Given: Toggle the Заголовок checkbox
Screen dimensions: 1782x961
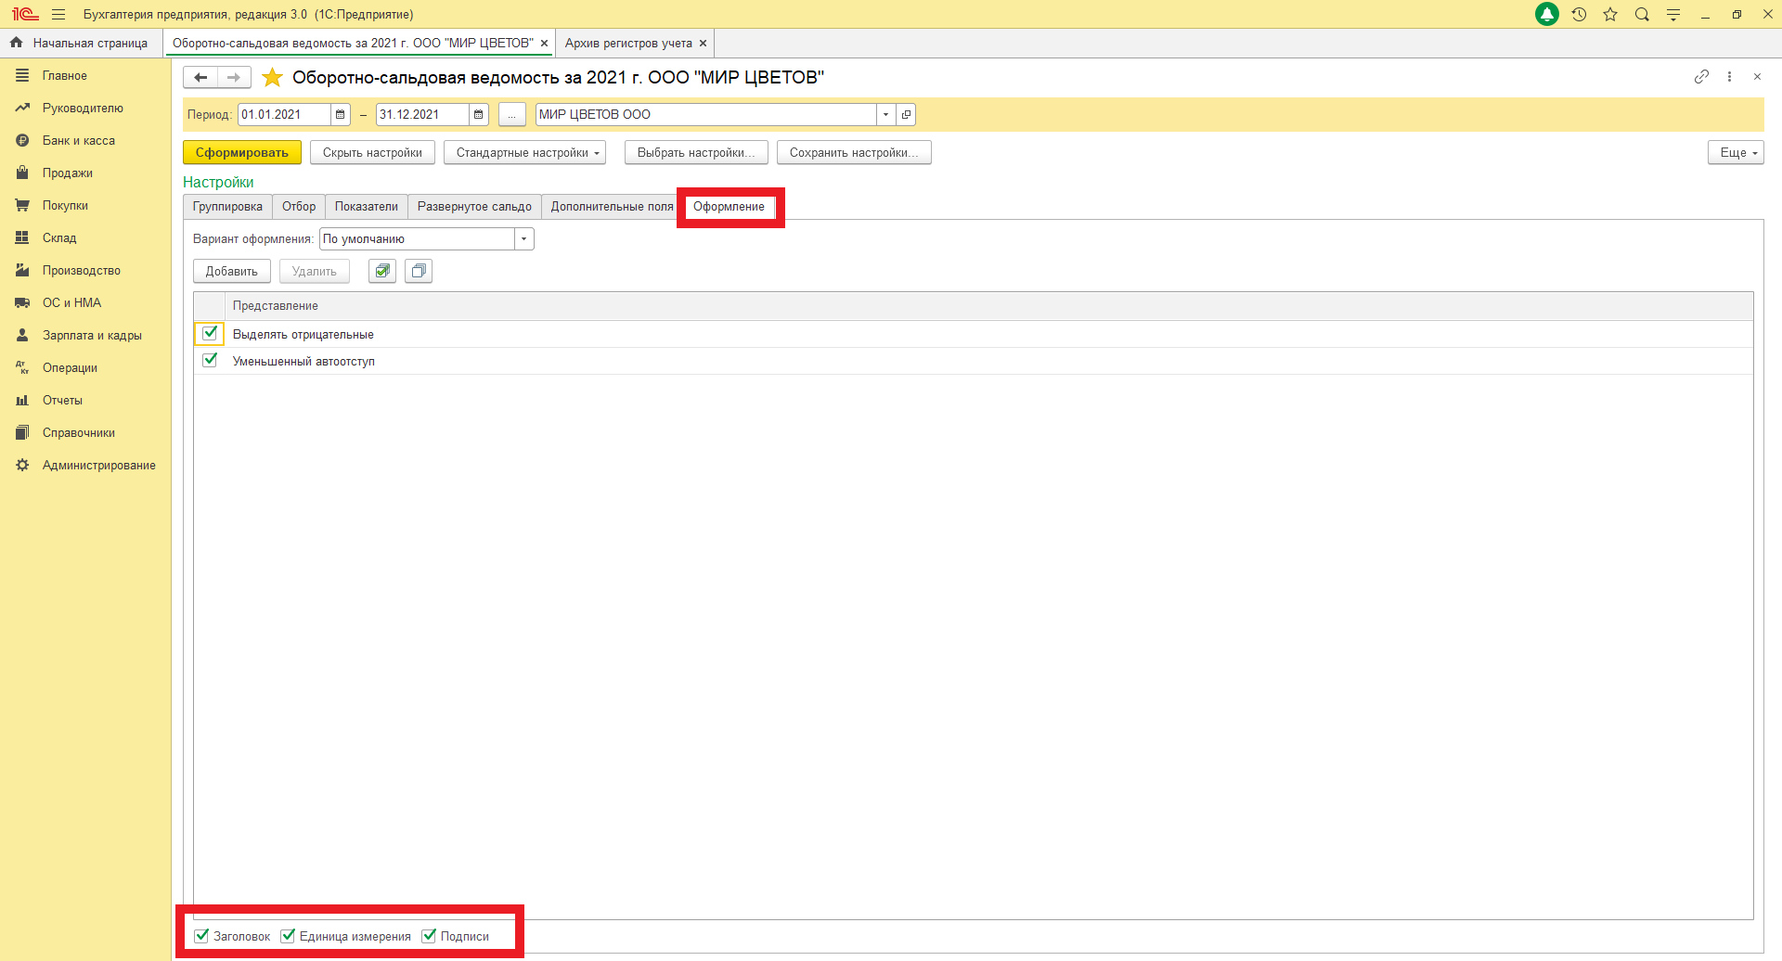Looking at the screenshot, I should (x=201, y=936).
